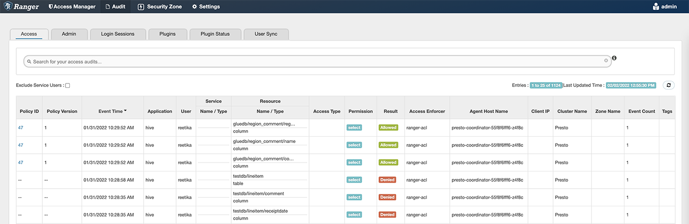689x224 pixels.
Task: Clear the search box with the x icon
Action: point(606,61)
